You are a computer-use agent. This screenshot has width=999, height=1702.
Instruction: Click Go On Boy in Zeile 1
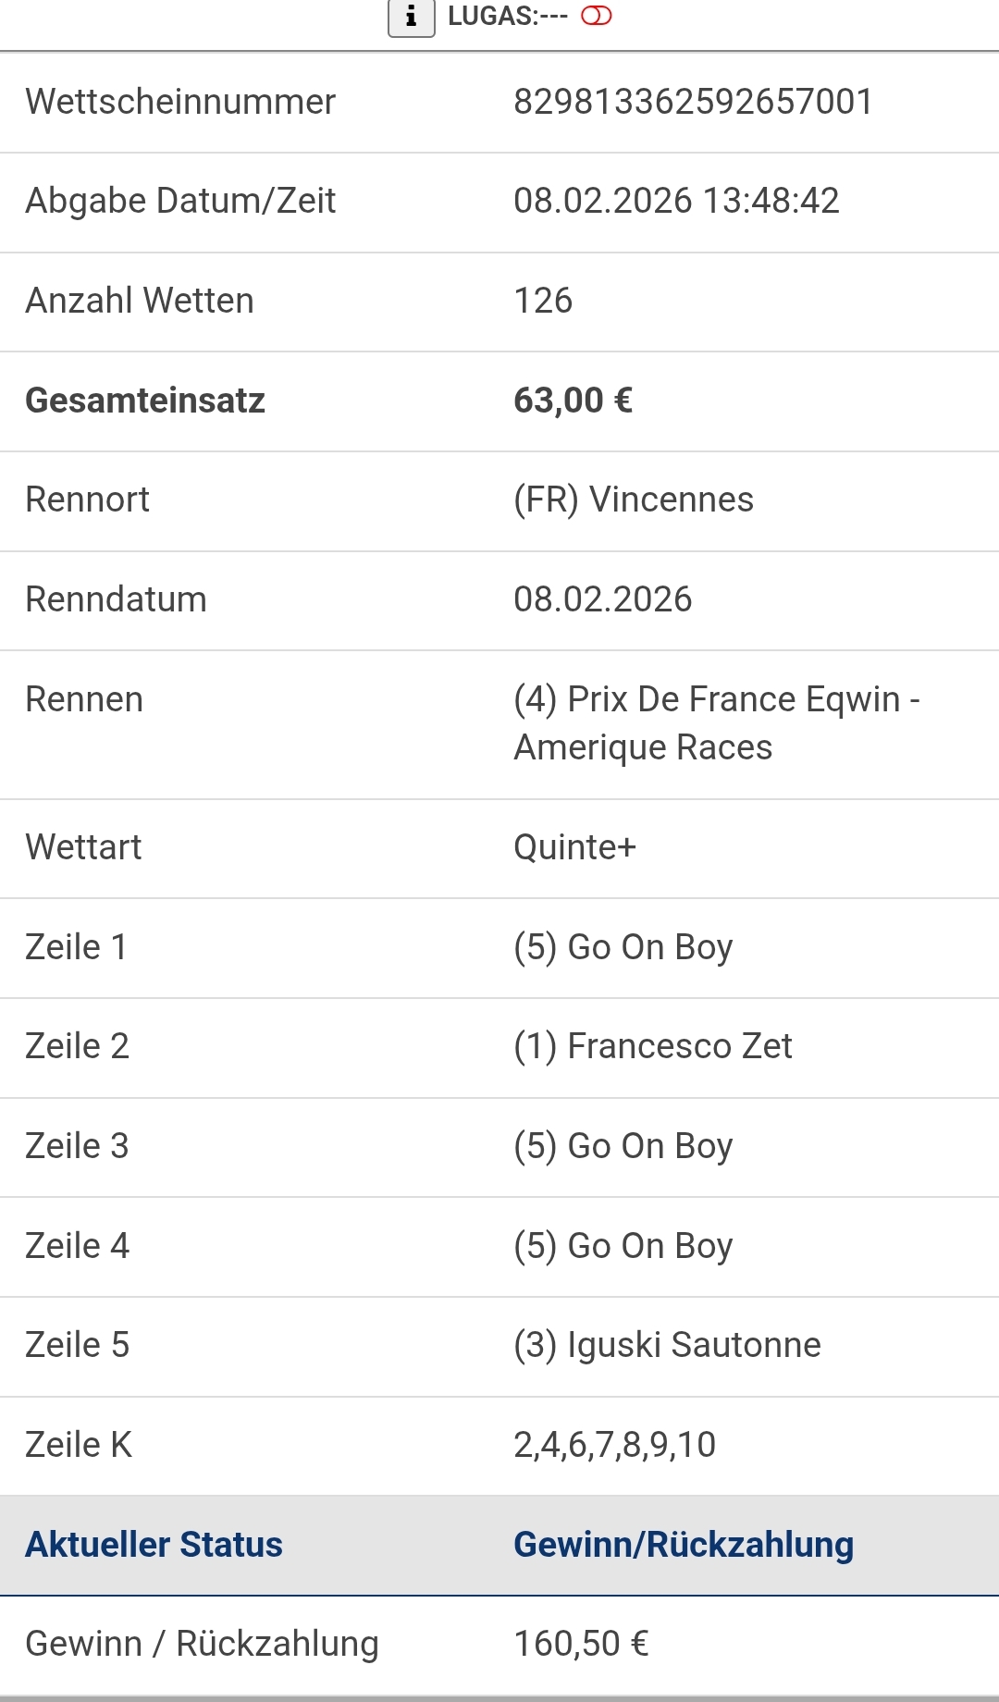coord(623,947)
